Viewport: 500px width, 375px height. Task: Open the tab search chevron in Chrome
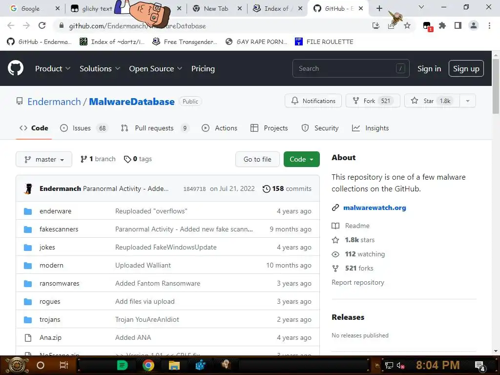tap(421, 7)
